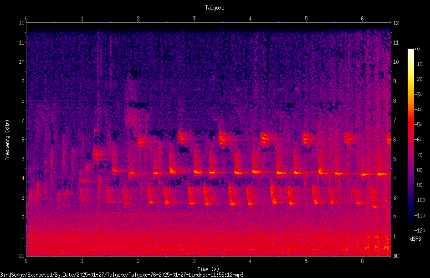Select the 3-second tick on the bottom axis
The image size is (430, 278).
click(x=194, y=261)
